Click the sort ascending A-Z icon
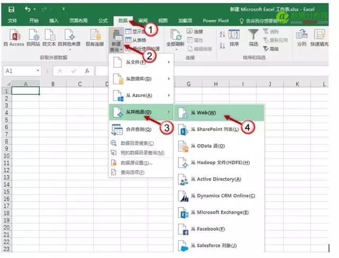The width and height of the screenshot is (339, 258). pyautogui.click(x=222, y=34)
